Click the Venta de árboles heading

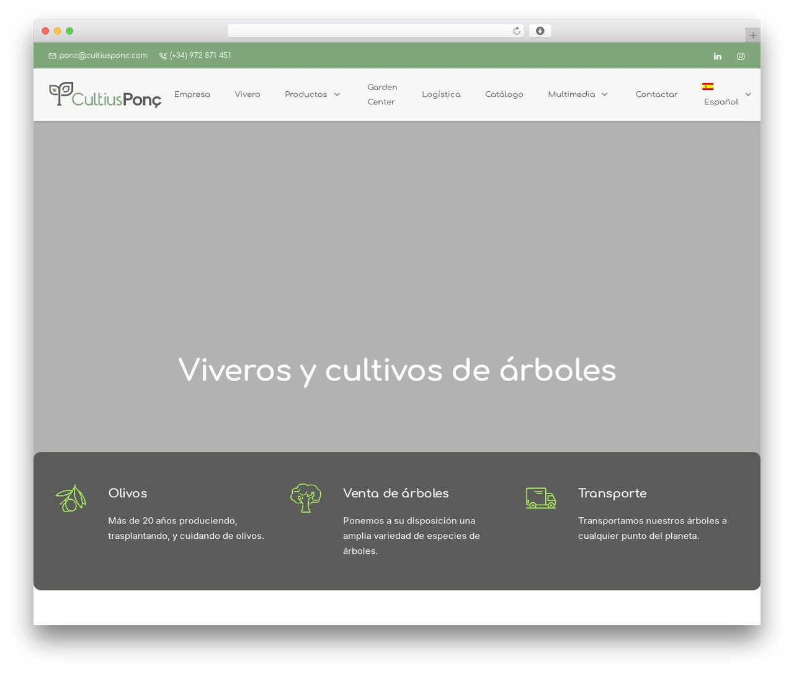(x=396, y=493)
